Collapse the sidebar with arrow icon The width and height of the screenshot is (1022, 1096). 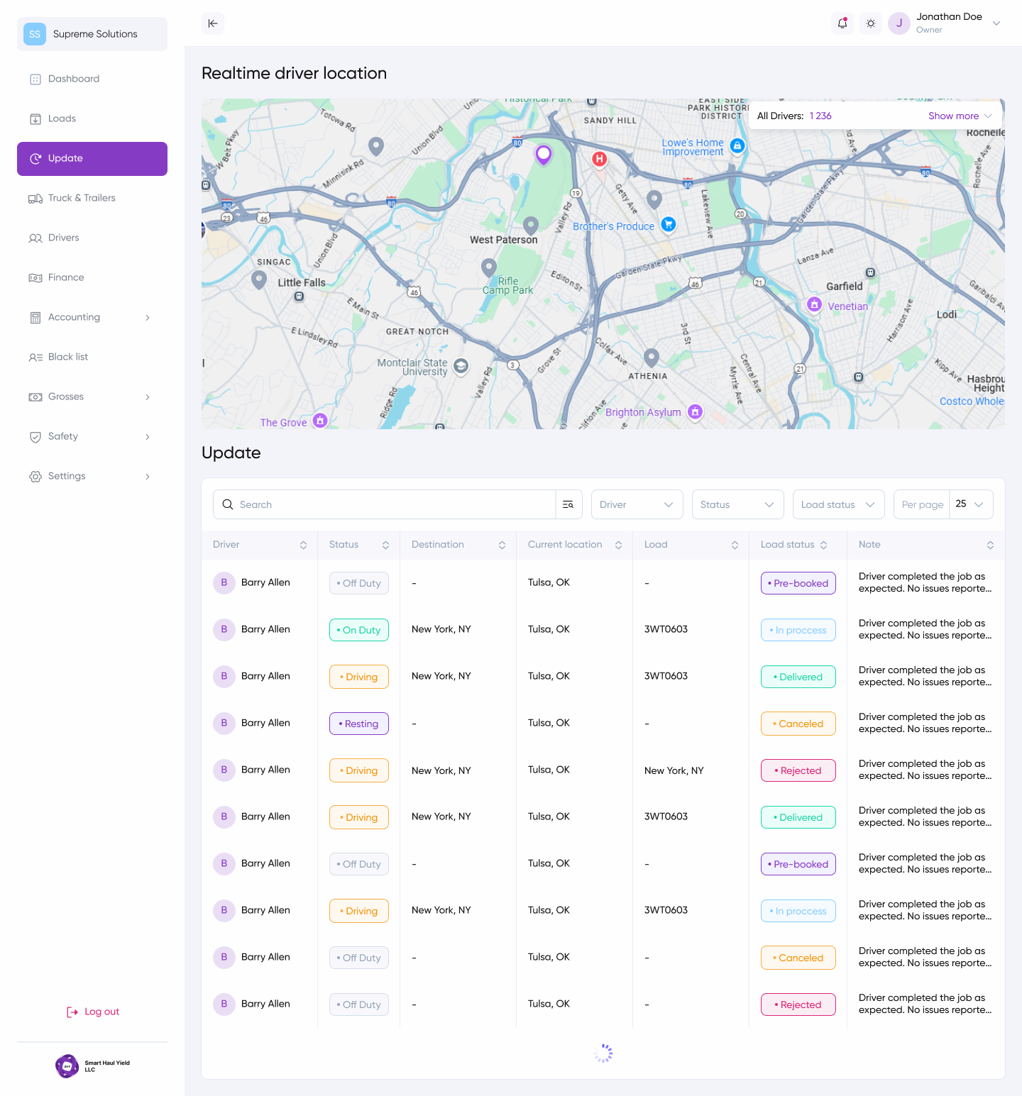pyautogui.click(x=212, y=23)
